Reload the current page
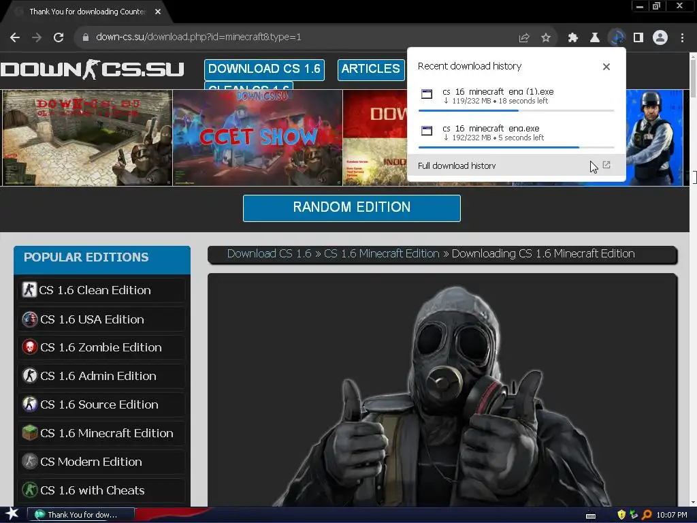Image resolution: width=697 pixels, height=523 pixels. 59,37
